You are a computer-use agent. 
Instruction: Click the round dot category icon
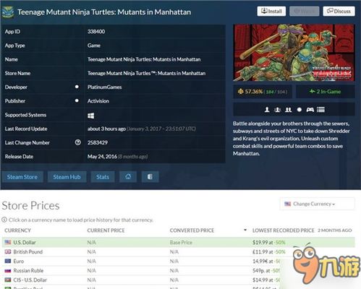(x=300, y=110)
